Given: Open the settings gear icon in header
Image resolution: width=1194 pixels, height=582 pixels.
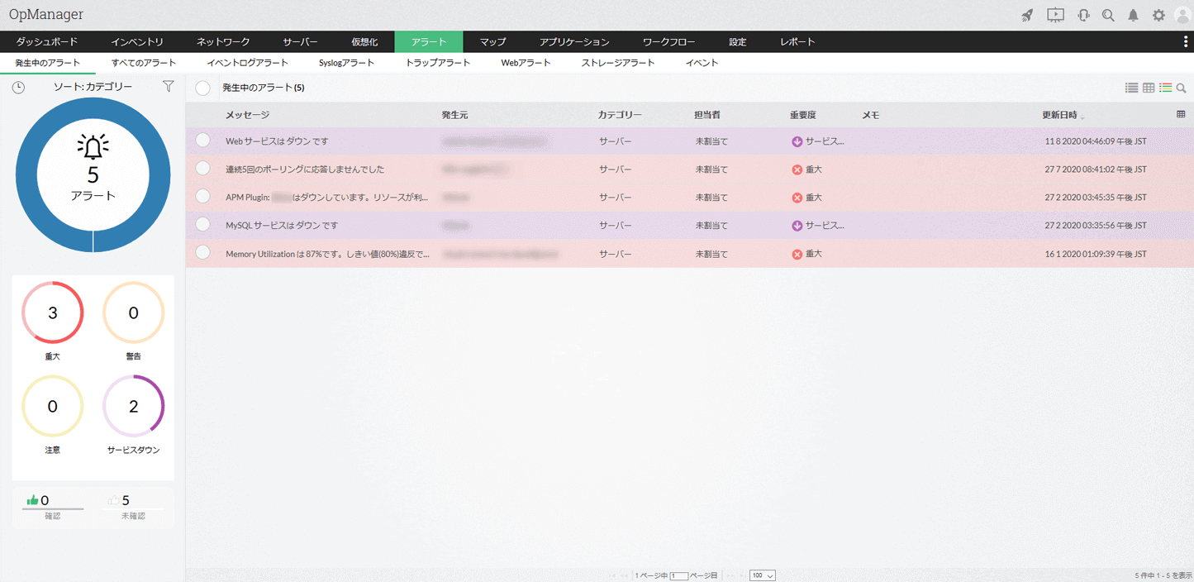Looking at the screenshot, I should coord(1158,15).
